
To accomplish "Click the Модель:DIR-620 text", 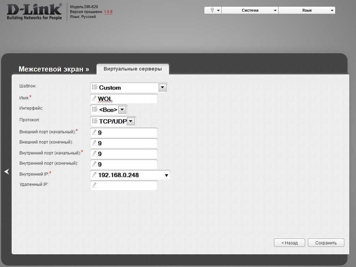I will tap(84, 7).
